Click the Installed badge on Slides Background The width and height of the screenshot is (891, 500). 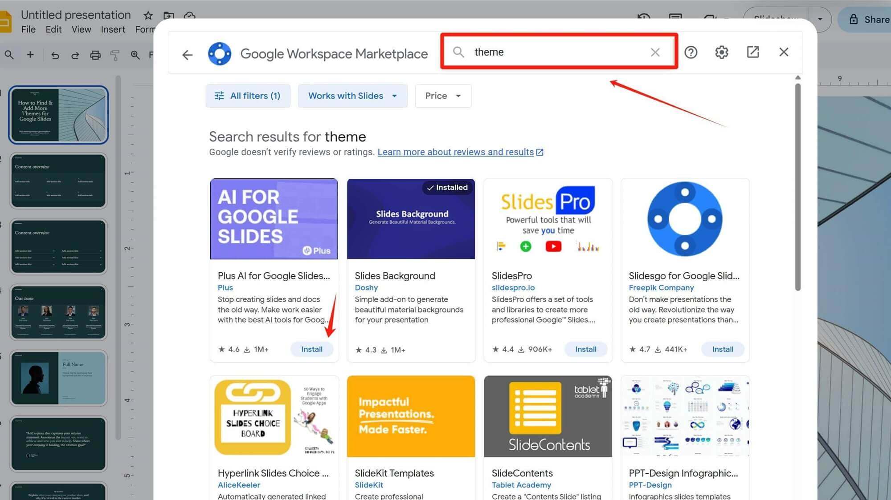tap(447, 187)
